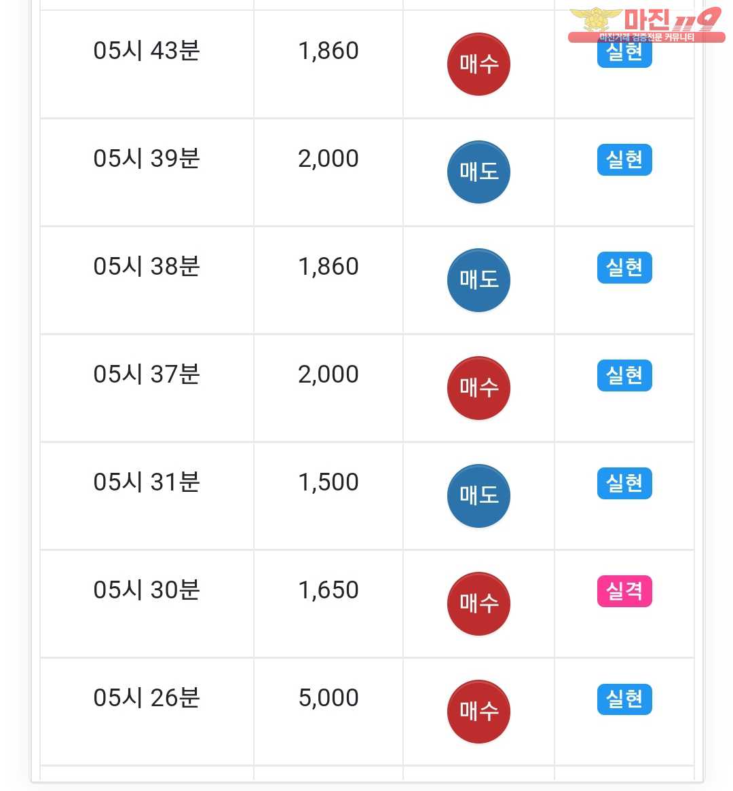Open the 마진119 logo at top right
733x791 pixels.
coord(647,24)
